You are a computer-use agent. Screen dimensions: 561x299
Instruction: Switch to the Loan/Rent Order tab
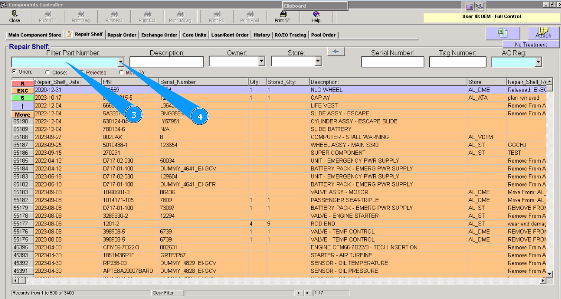coord(230,35)
